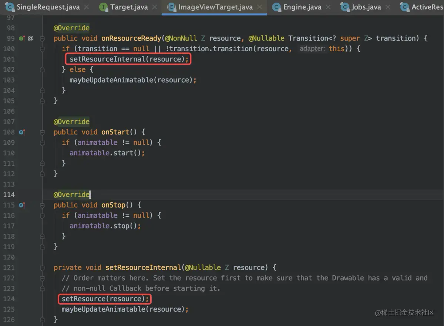The height and width of the screenshot is (326, 444).
Task: Click maybeUpdateAnimatable(resource) on line 125
Action: coord(125,309)
